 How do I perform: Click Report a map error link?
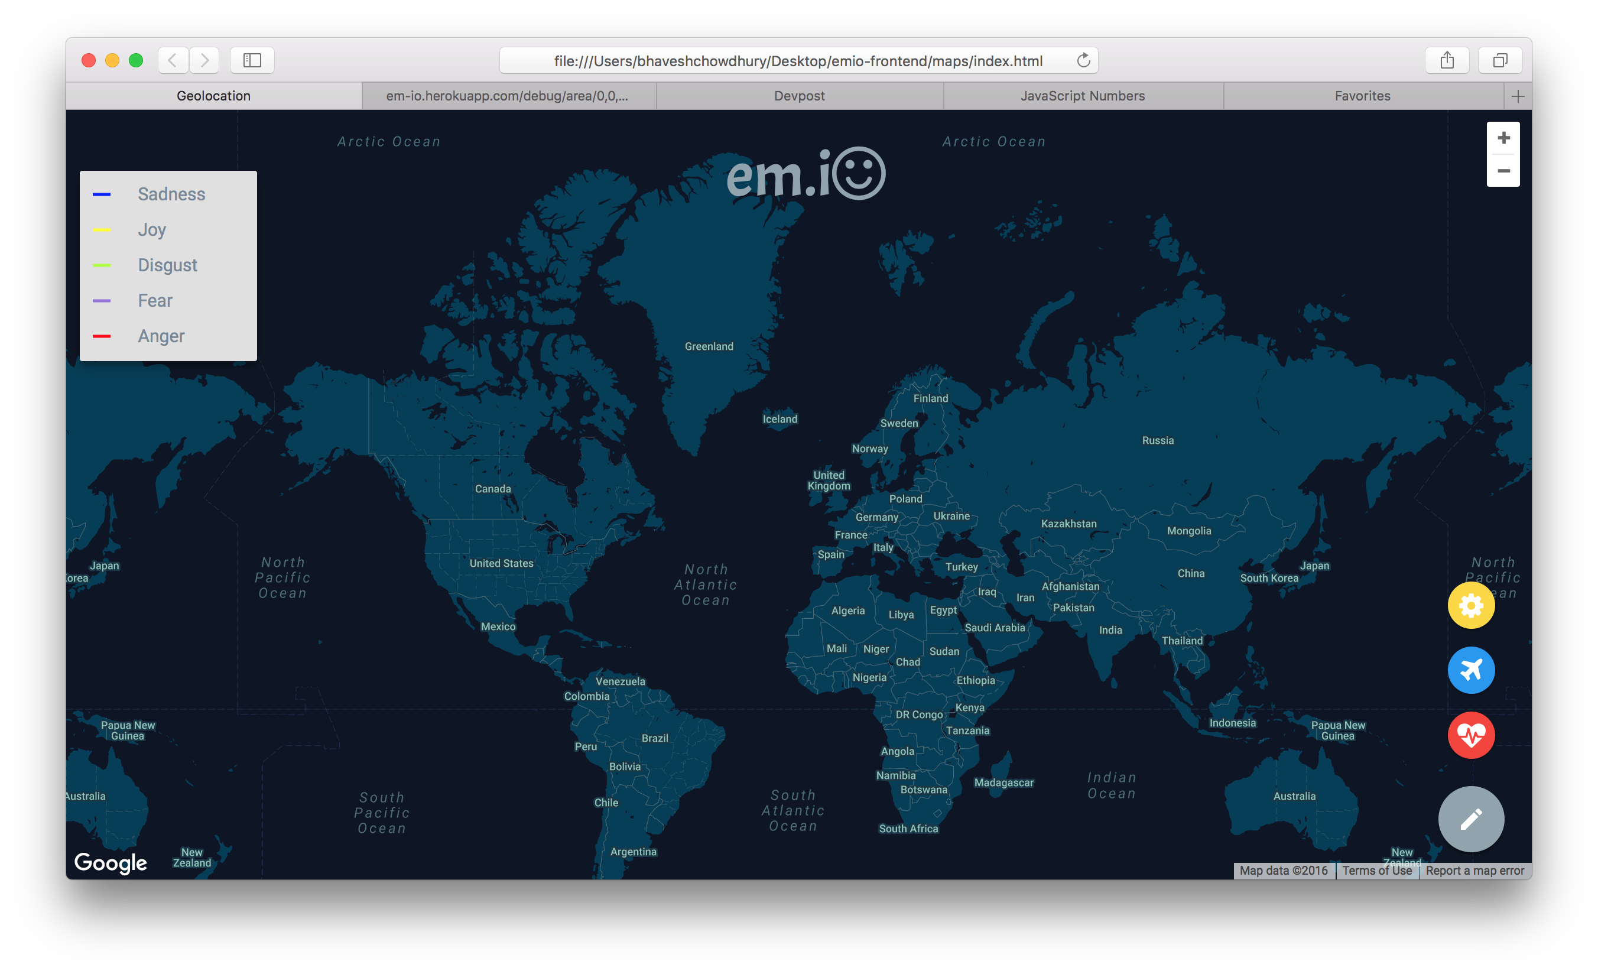(x=1474, y=871)
